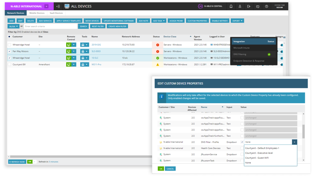Confirm dialog with OK button
The width and height of the screenshot is (317, 178).
161,169
